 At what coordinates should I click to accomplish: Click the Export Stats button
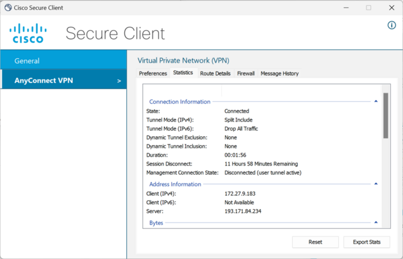[366, 242]
